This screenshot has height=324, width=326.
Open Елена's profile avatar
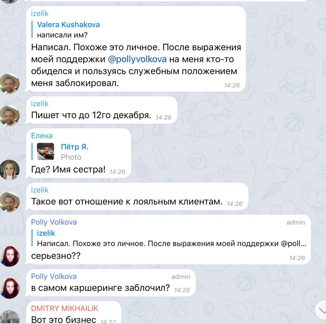point(10,170)
